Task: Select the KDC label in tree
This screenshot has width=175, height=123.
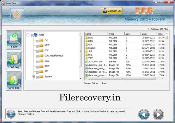Action: click(x=47, y=50)
